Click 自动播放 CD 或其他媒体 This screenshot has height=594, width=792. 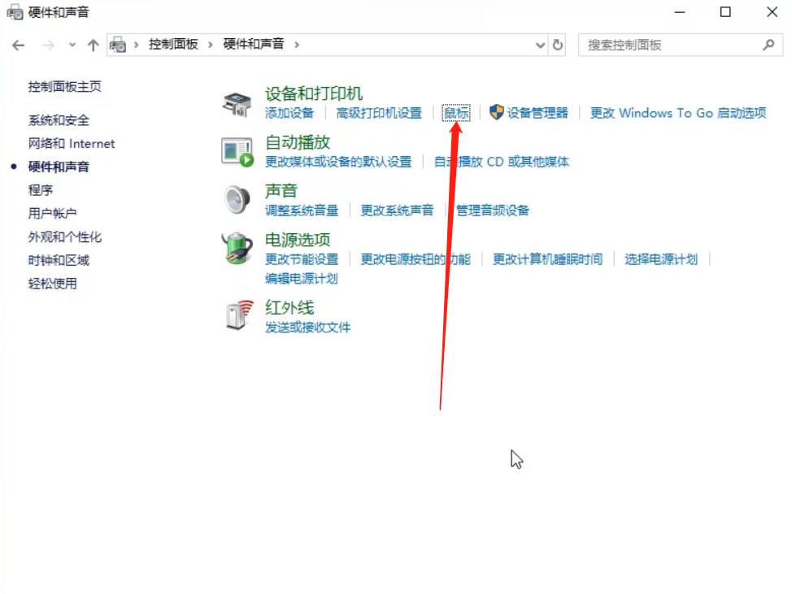coord(502,162)
